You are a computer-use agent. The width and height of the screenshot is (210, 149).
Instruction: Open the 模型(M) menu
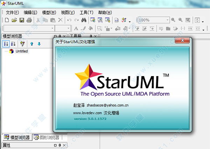coord(49,13)
